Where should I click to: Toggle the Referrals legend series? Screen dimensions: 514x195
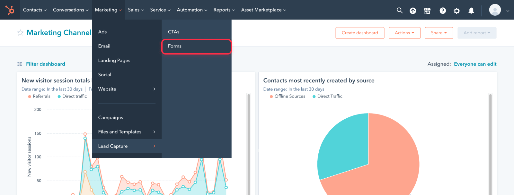(x=39, y=96)
